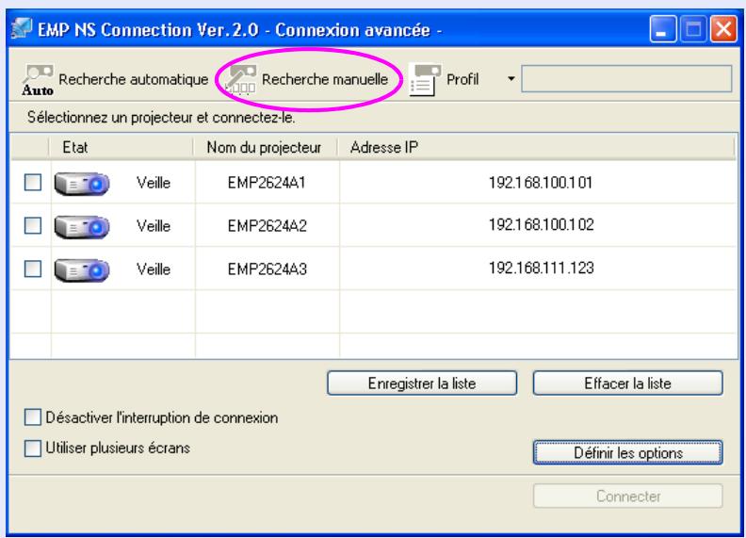Click the EMP NS Connection title bar icon
This screenshot has width=746, height=538.
[22, 28]
